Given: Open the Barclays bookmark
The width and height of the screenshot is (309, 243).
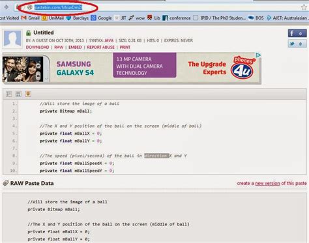Looking at the screenshot, I should pyautogui.click(x=78, y=18).
